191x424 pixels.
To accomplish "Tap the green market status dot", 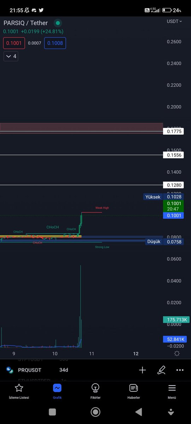I will pos(58,23).
